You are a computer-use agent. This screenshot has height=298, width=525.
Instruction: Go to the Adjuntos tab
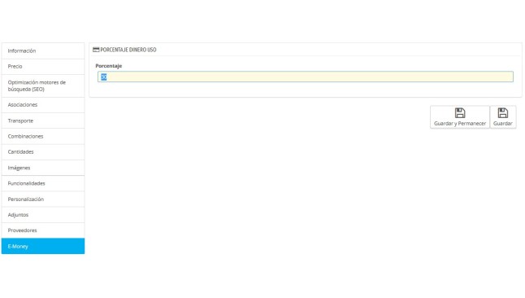[43, 215]
